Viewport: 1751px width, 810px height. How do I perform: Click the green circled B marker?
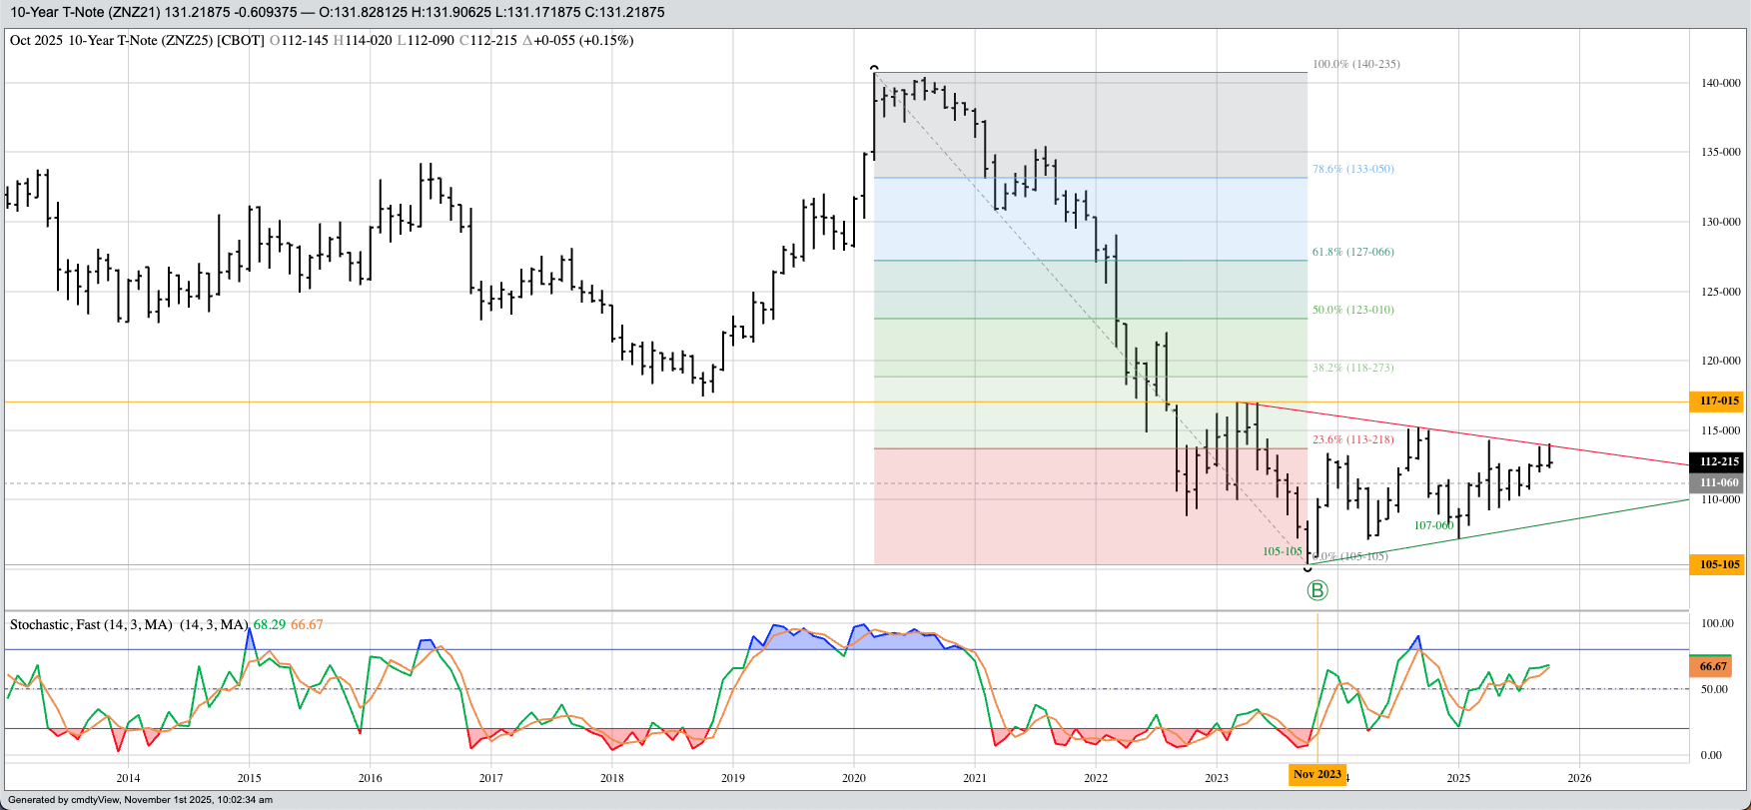coord(1316,590)
